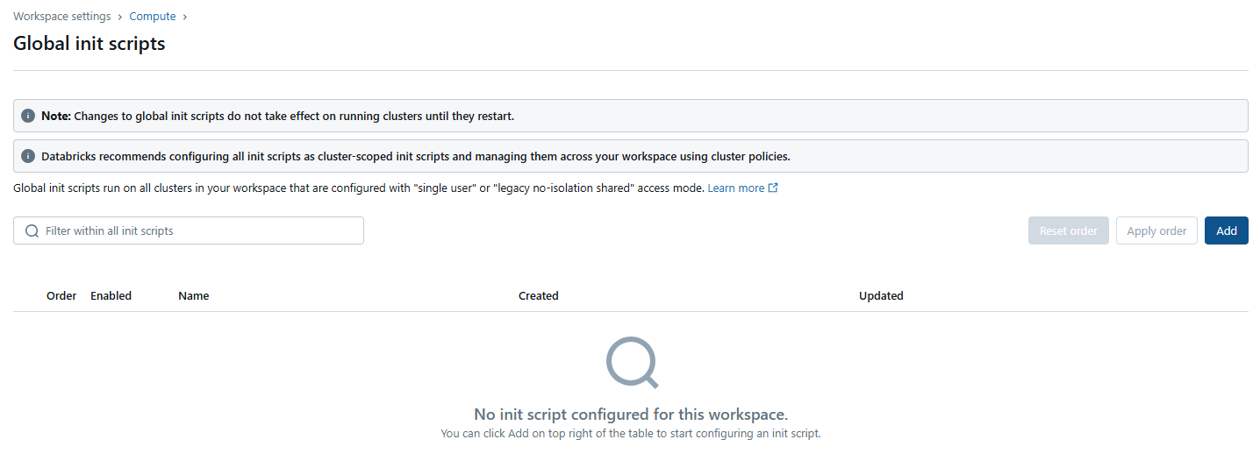The image size is (1260, 468).
Task: Click the No init script configured message
Action: click(631, 415)
